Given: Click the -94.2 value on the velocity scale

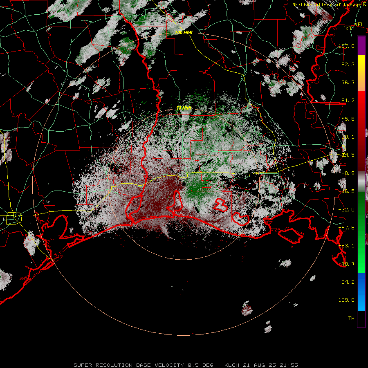Looking at the screenshot, I should [x=346, y=282].
